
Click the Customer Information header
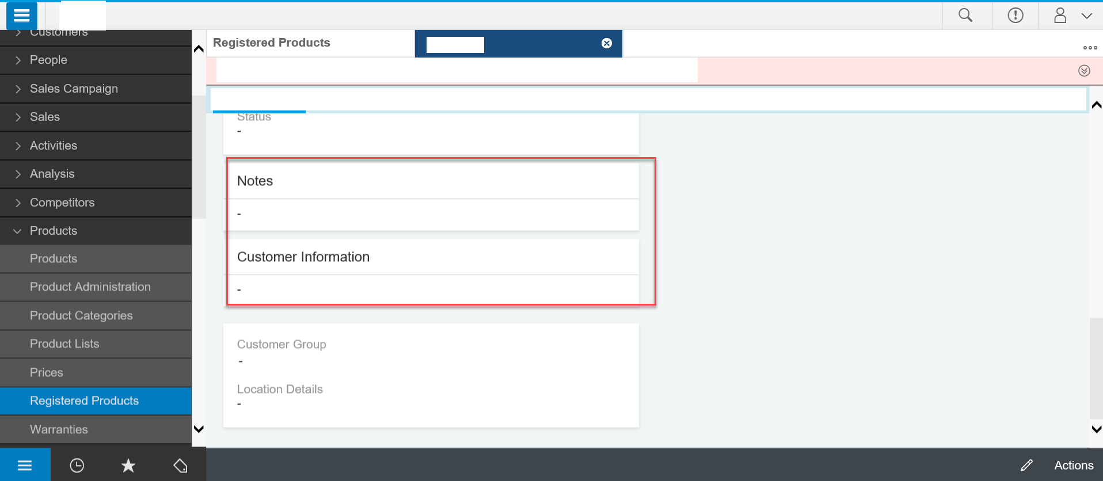pyautogui.click(x=303, y=257)
